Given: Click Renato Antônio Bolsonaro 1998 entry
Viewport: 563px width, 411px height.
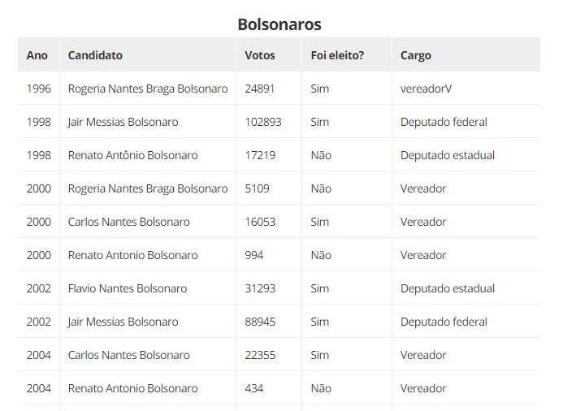Looking at the screenshot, I should coord(133,155).
